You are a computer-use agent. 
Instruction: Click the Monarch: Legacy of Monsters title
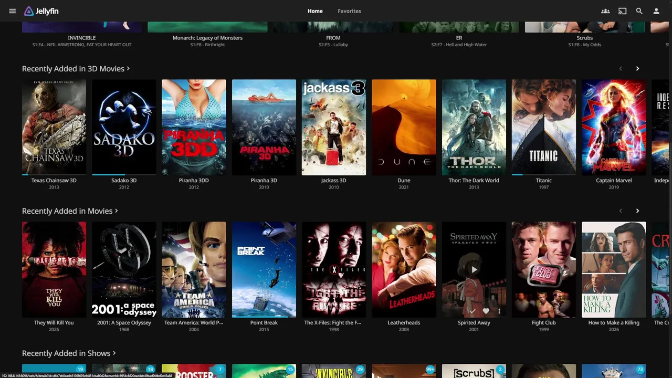coord(207,38)
